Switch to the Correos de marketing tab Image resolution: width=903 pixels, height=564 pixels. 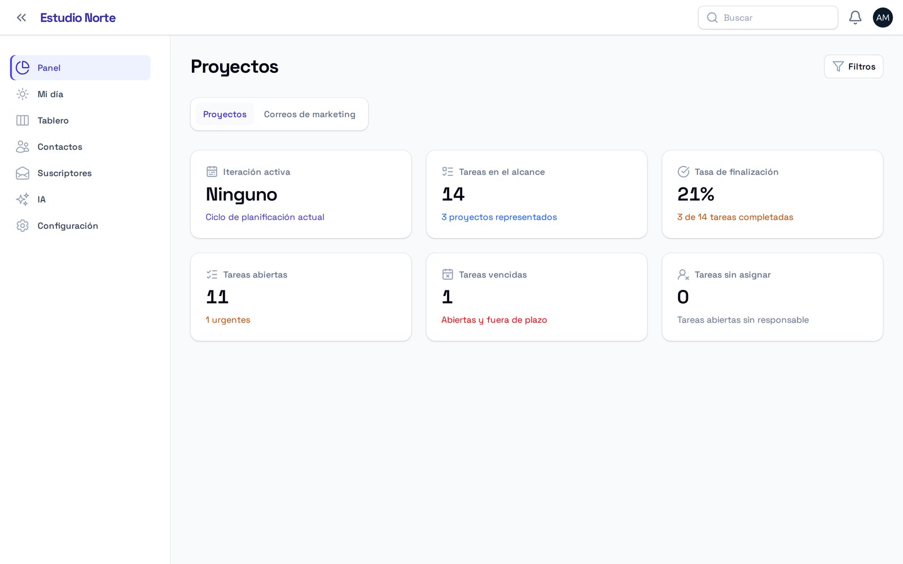click(x=310, y=114)
